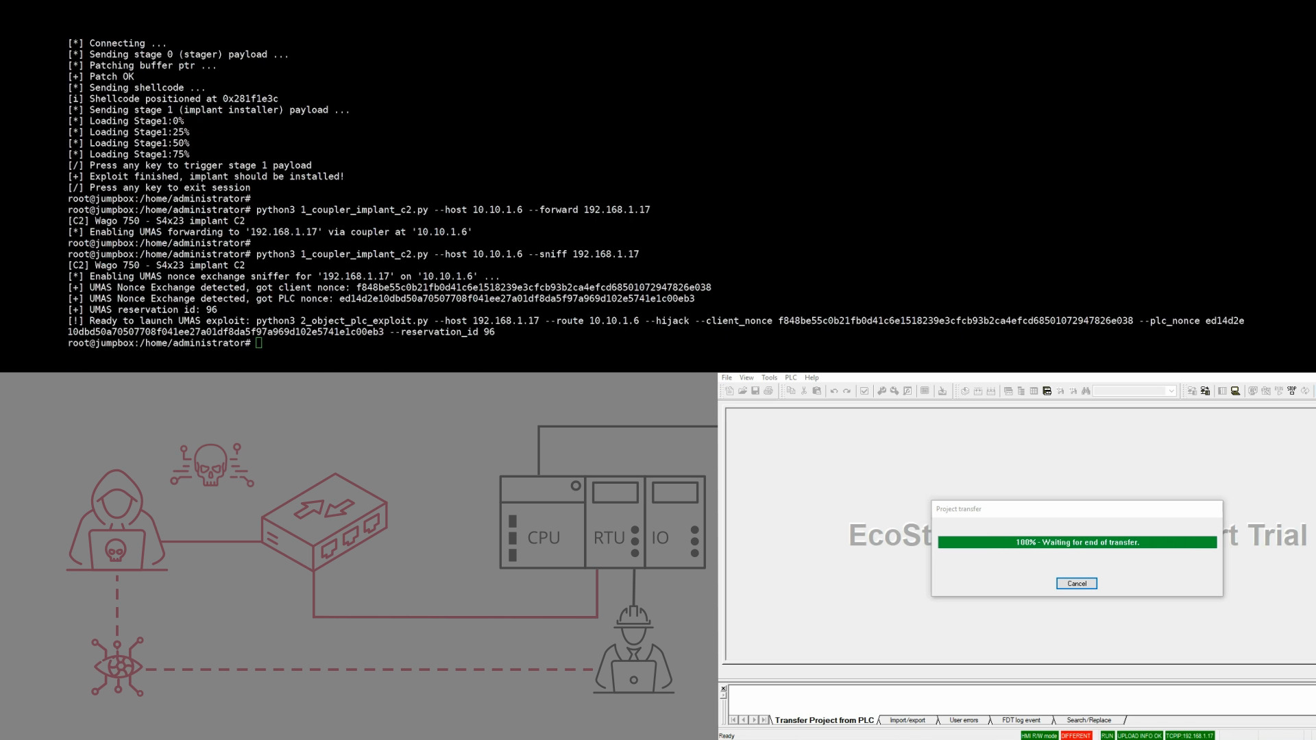Viewport: 1316px width, 740px height.
Task: Click the Validate checkmark toolbar icon
Action: [x=864, y=391]
